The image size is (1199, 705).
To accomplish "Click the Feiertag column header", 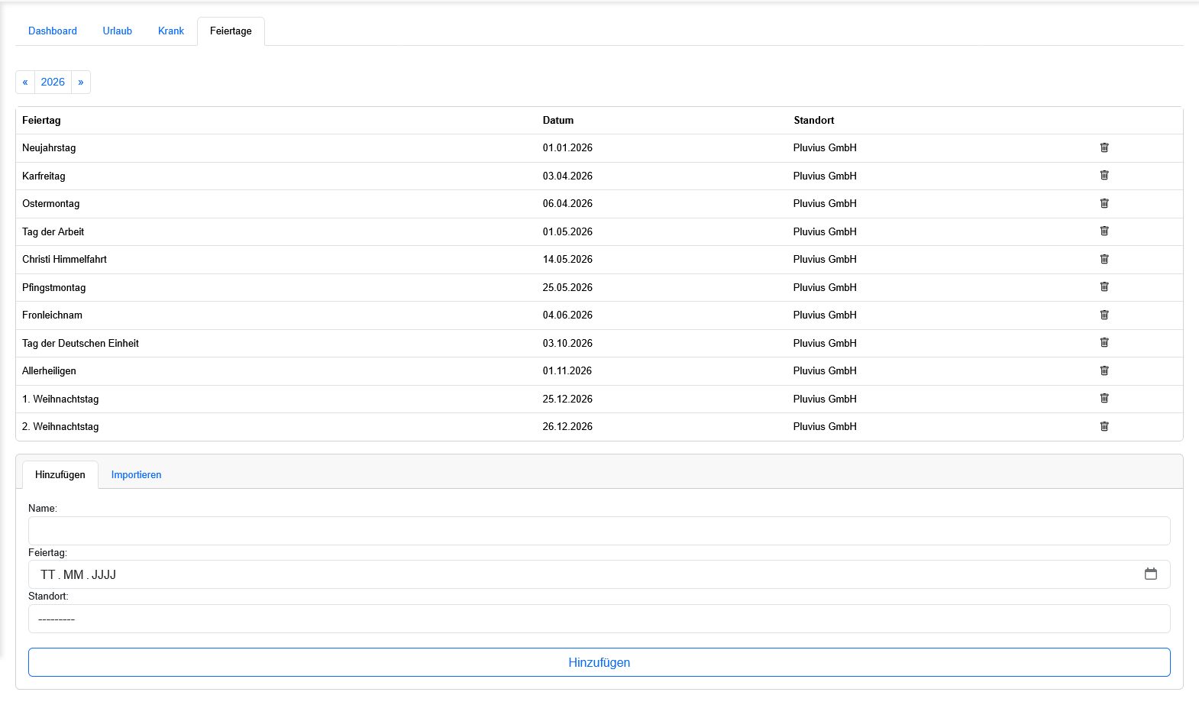I will click(x=41, y=120).
